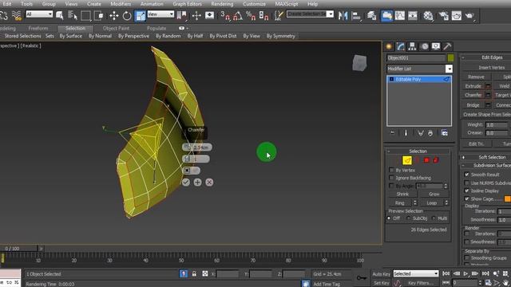Apply and continue chamfer caddy
This screenshot has height=287, width=511.
[197, 183]
